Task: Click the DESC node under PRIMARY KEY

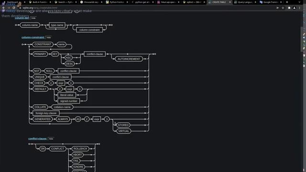Action: tap(69, 64)
